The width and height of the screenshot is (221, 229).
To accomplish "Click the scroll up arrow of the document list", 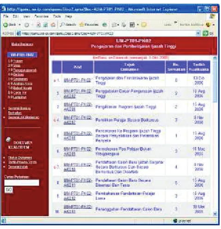I will 215,58.
